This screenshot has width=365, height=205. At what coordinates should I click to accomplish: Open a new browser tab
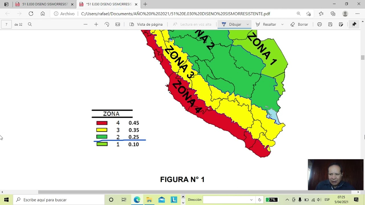(x=145, y=4)
